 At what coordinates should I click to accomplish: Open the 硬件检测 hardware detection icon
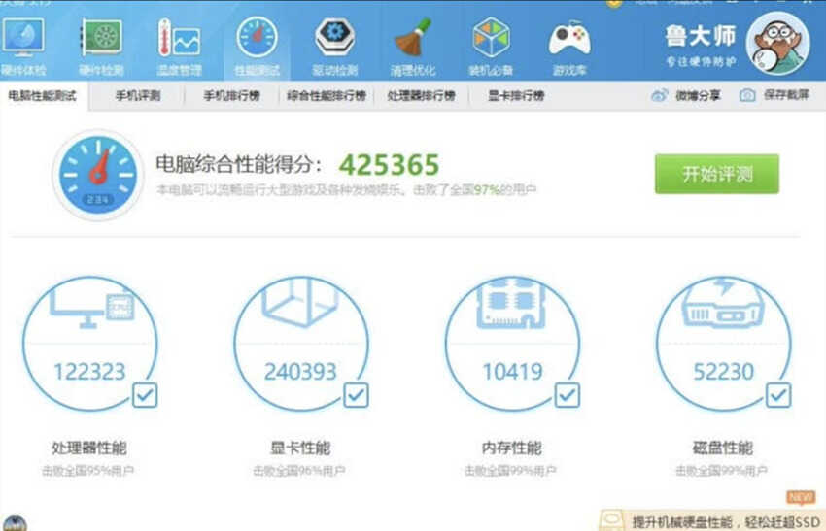pos(101,37)
